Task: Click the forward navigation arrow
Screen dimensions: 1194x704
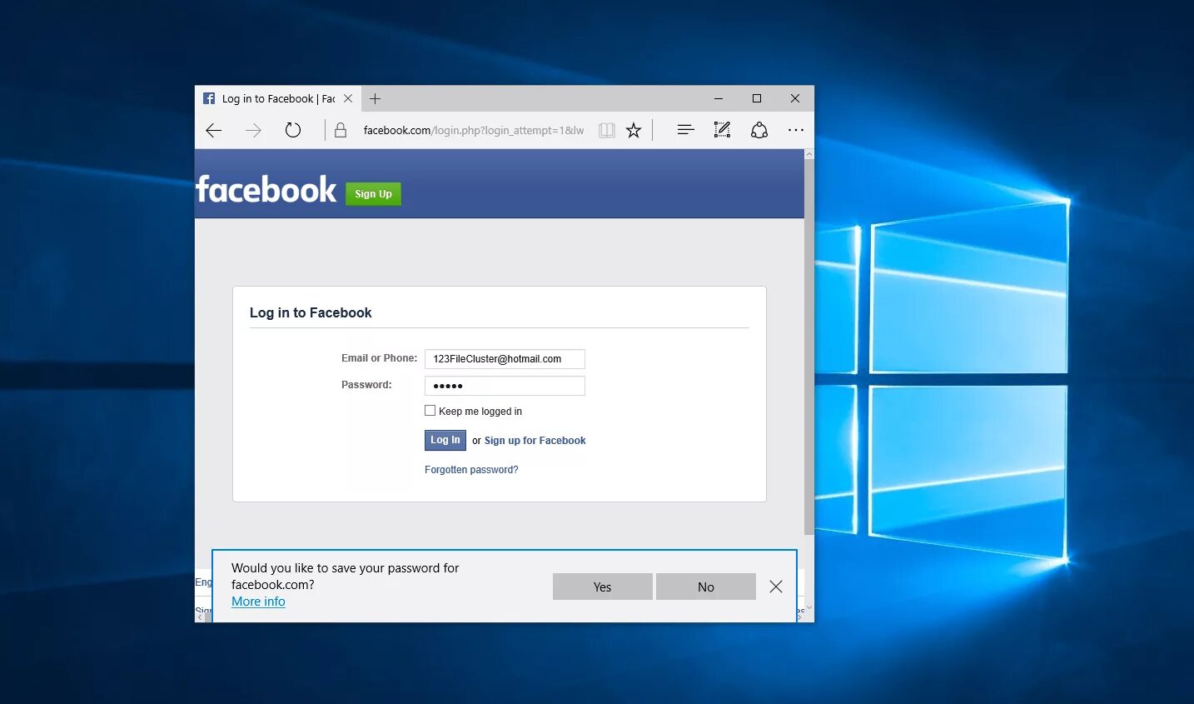Action: pyautogui.click(x=253, y=130)
